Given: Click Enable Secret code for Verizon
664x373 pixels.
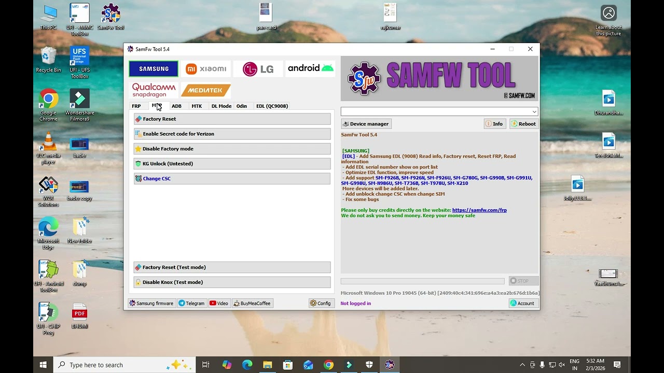Looking at the screenshot, I should coord(232,134).
